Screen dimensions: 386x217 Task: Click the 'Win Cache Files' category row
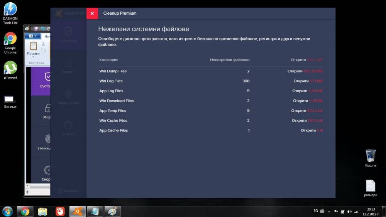[211, 120]
